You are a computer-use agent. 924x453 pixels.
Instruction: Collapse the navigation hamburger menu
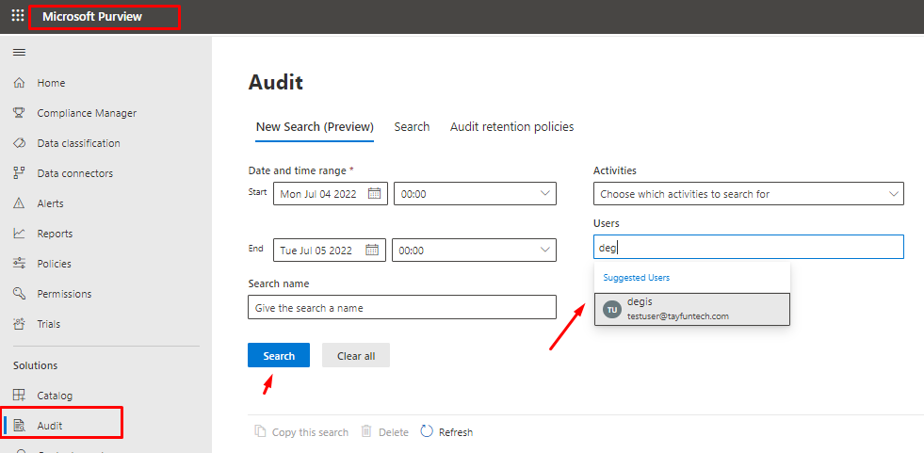pyautogui.click(x=20, y=53)
